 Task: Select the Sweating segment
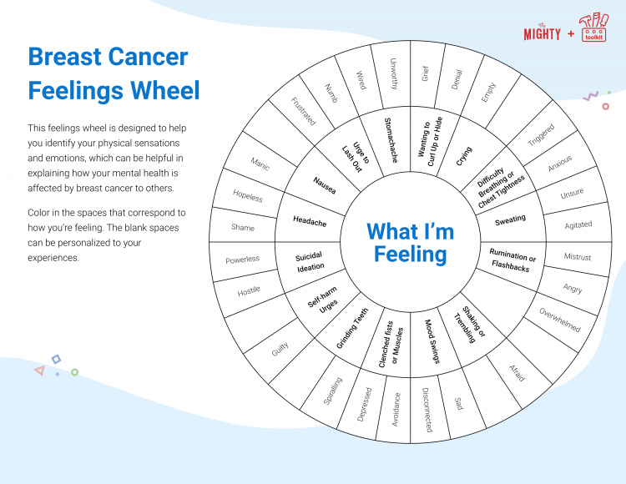click(511, 219)
